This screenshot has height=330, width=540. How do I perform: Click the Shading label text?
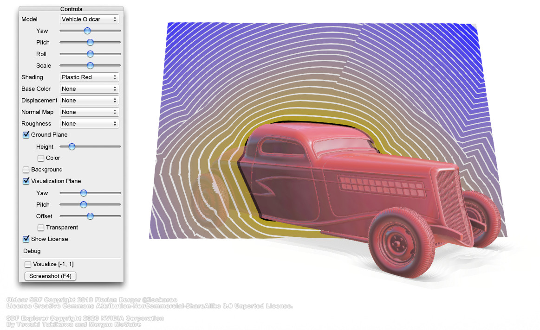[x=32, y=77]
